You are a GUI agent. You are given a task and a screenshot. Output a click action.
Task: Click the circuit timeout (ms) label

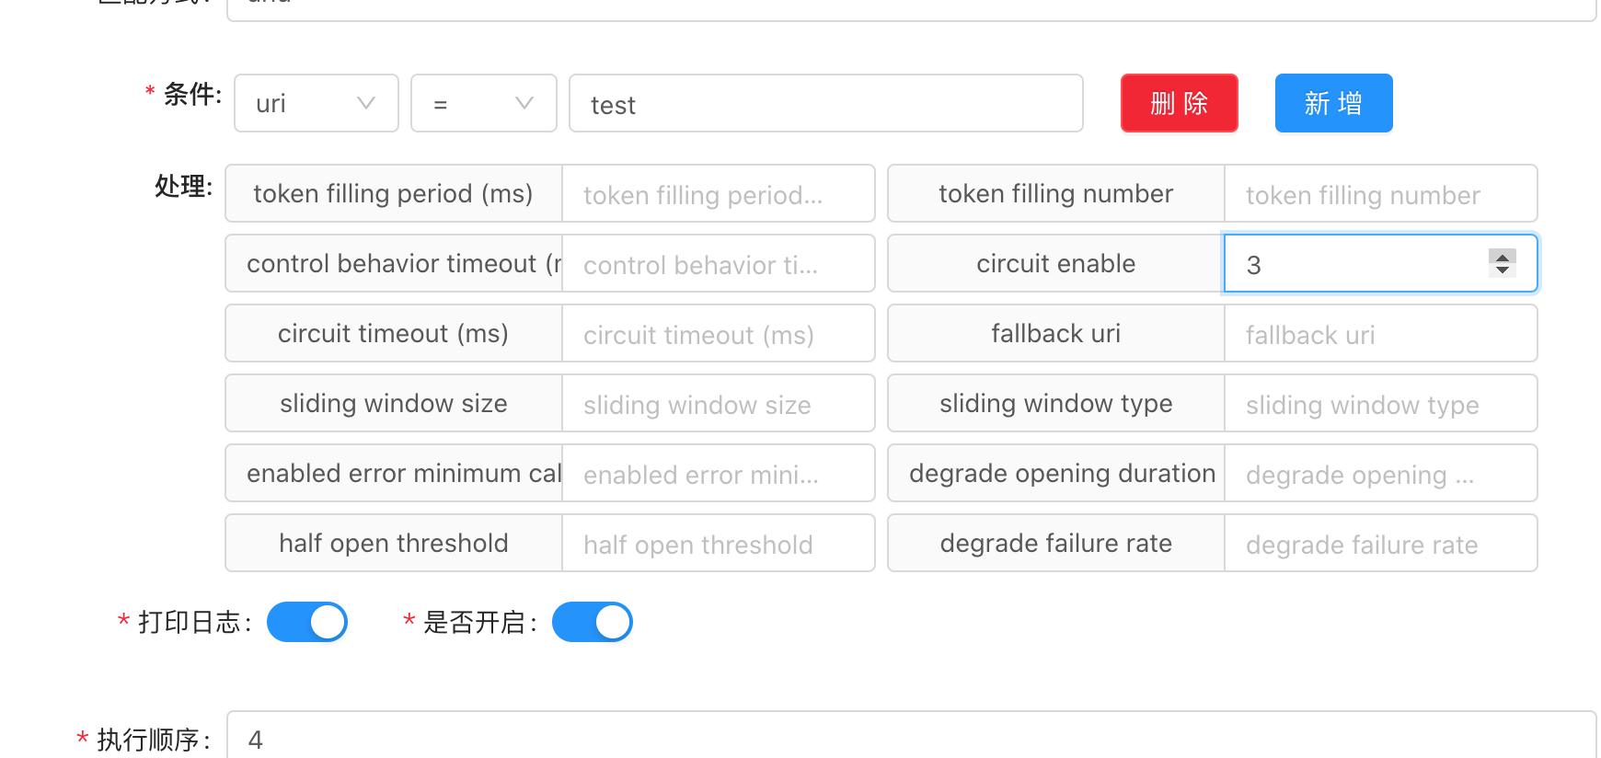[x=394, y=333]
